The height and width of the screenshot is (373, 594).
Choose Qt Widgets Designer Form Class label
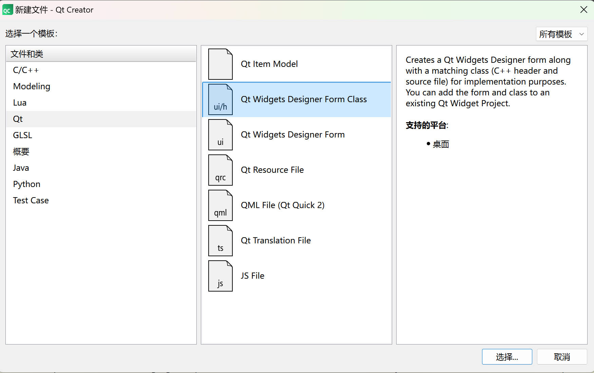pyautogui.click(x=304, y=99)
